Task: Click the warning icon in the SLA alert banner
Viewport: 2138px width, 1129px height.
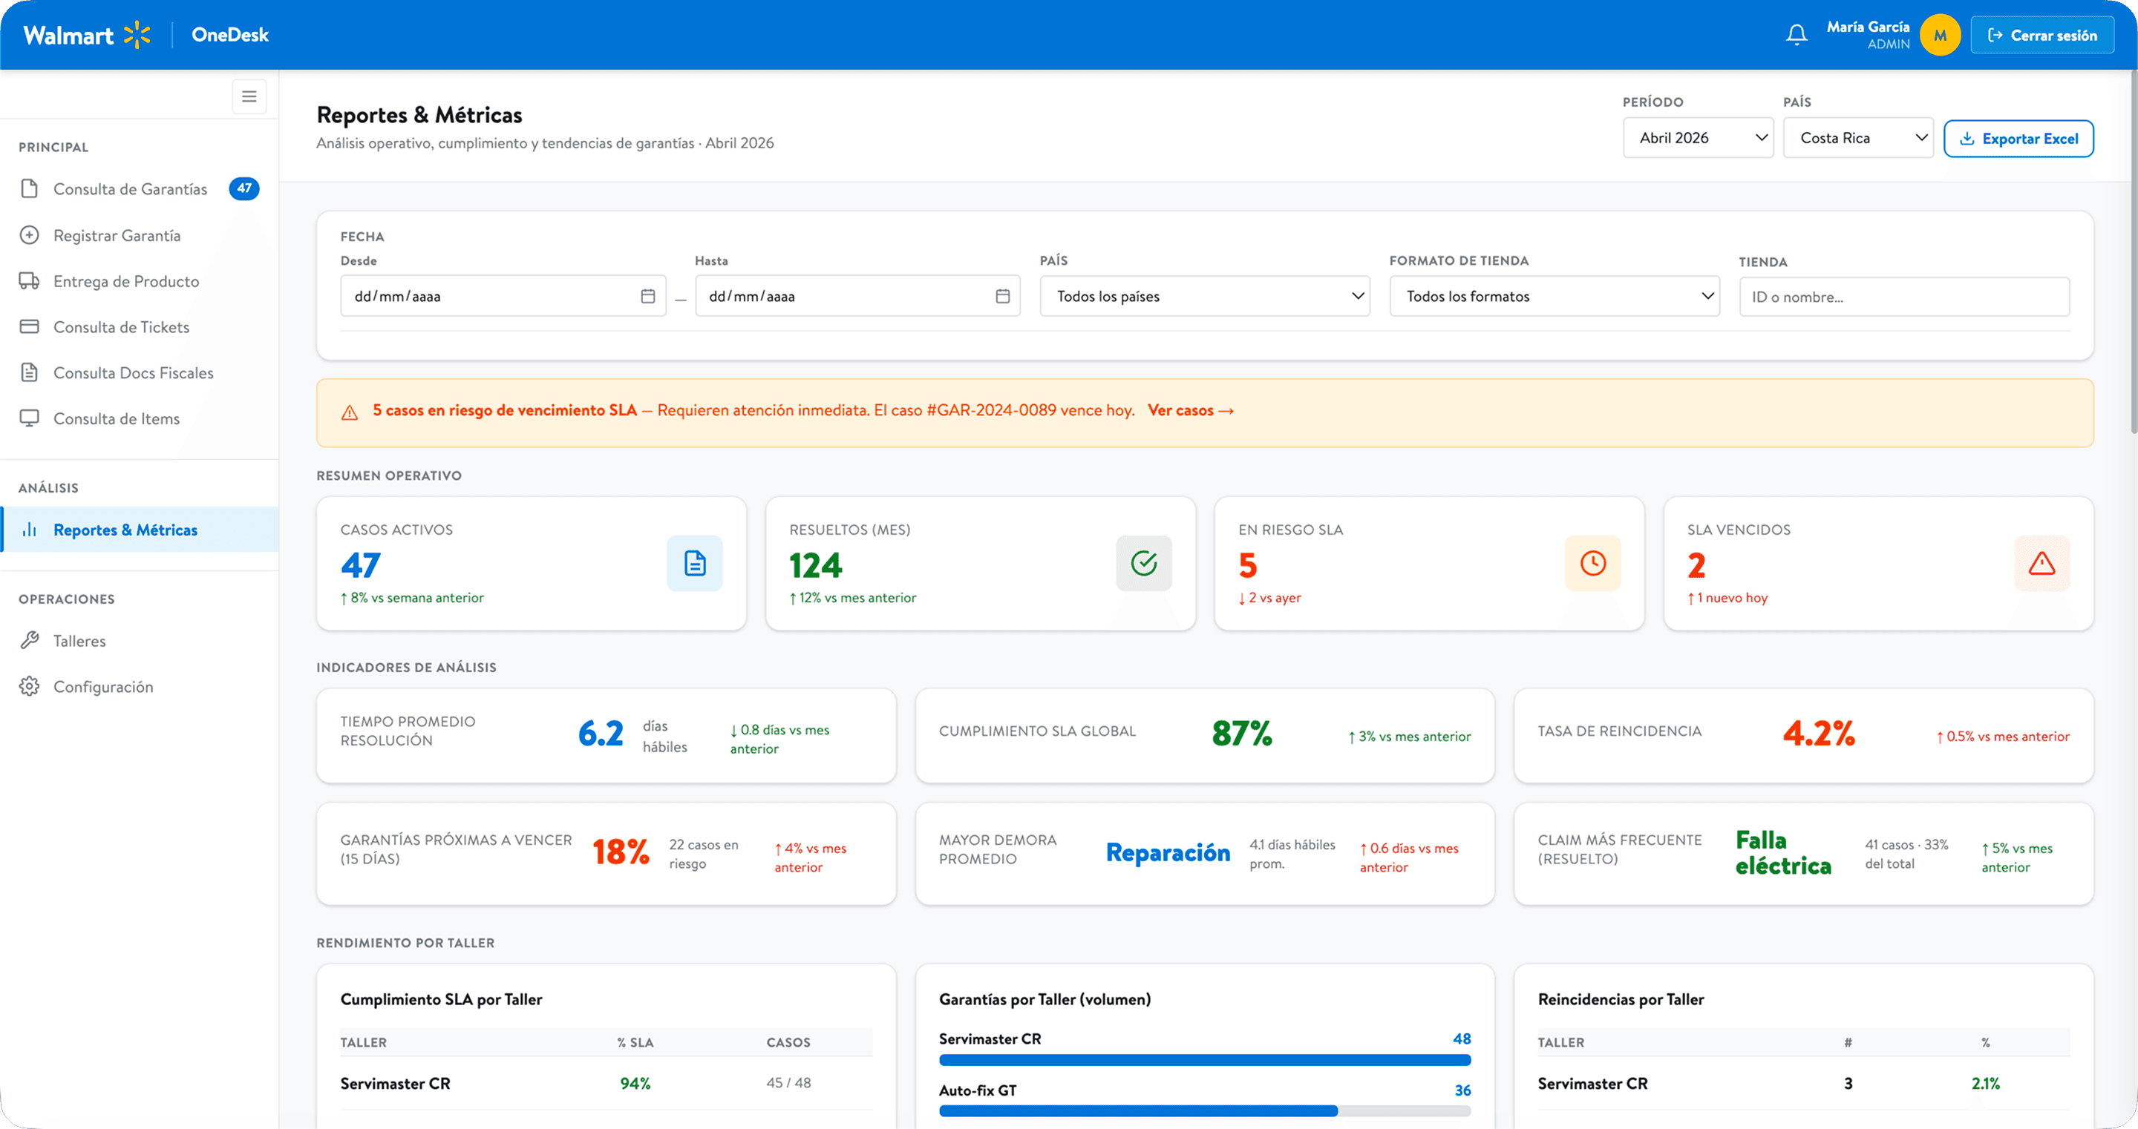Action: [350, 412]
